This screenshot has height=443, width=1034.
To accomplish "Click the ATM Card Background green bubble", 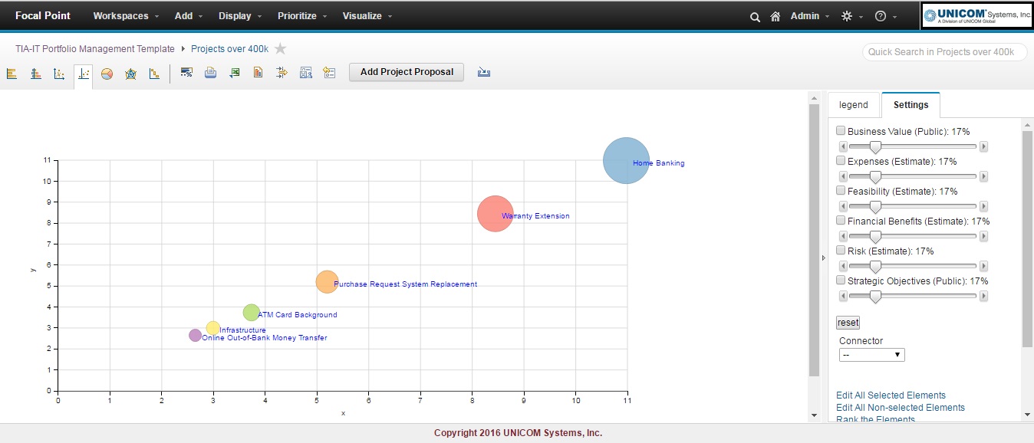I will point(251,313).
